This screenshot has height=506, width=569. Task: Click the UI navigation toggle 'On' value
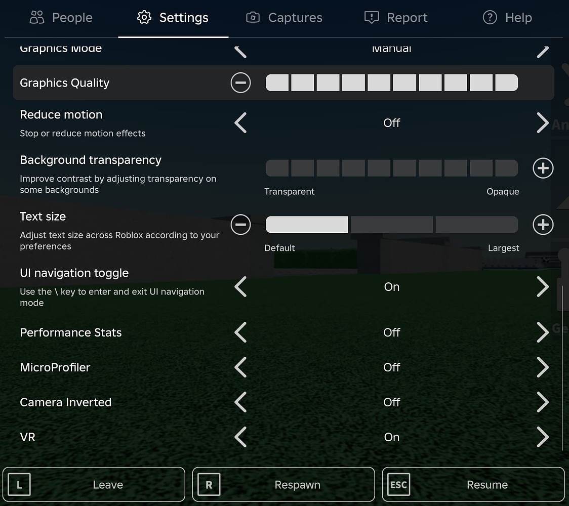[391, 287]
